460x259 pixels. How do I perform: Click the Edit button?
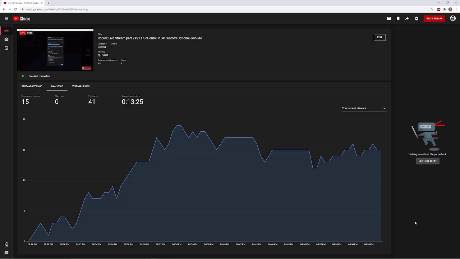[x=379, y=37]
